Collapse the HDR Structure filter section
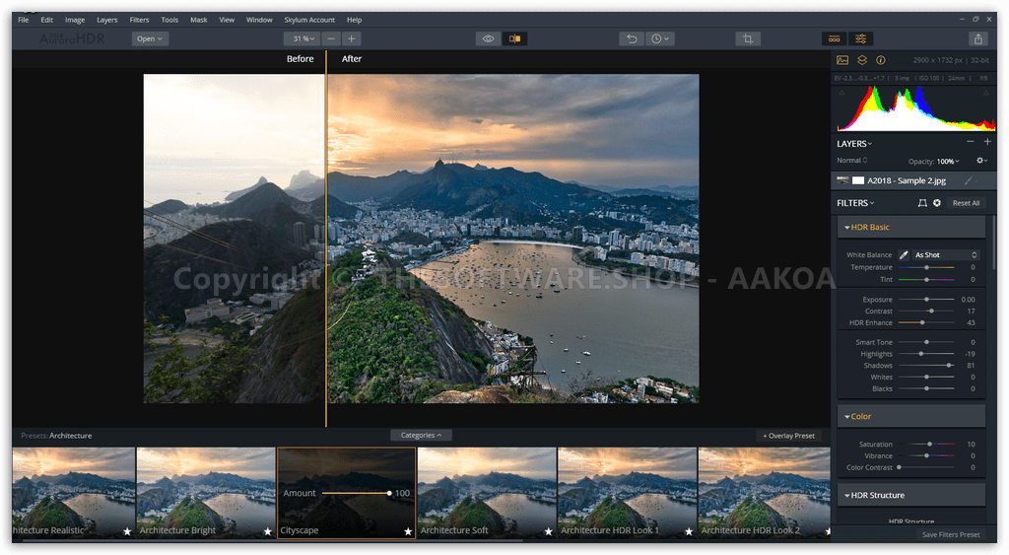1009x555 pixels. click(x=911, y=495)
